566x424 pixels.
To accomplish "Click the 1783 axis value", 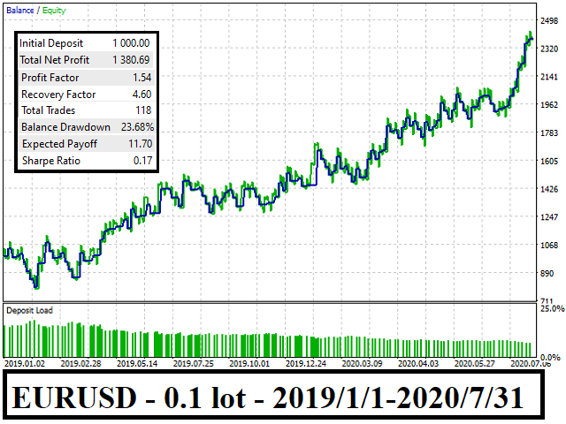I will 549,133.
